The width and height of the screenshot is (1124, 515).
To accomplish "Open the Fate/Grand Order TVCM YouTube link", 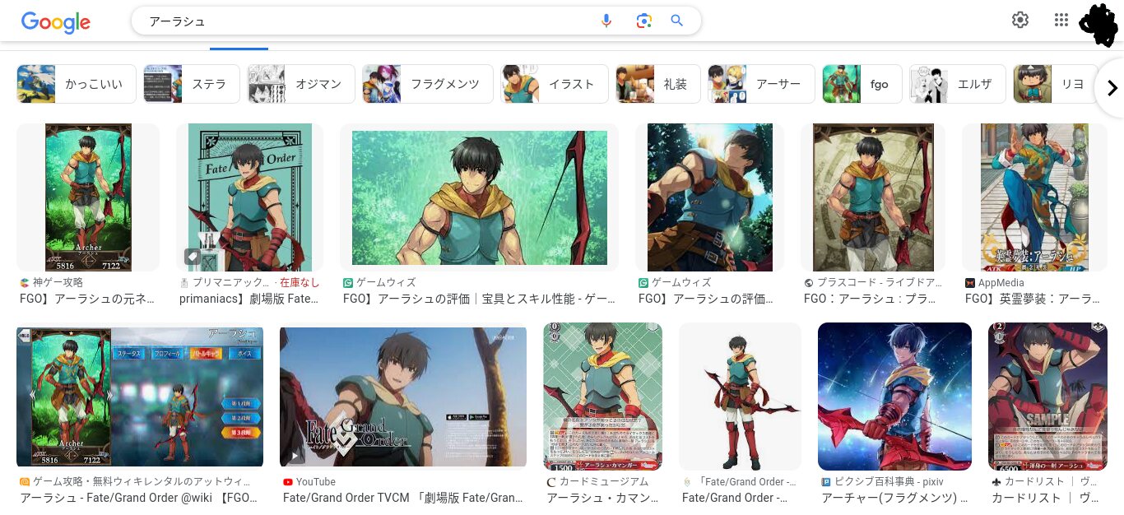I will [x=403, y=498].
